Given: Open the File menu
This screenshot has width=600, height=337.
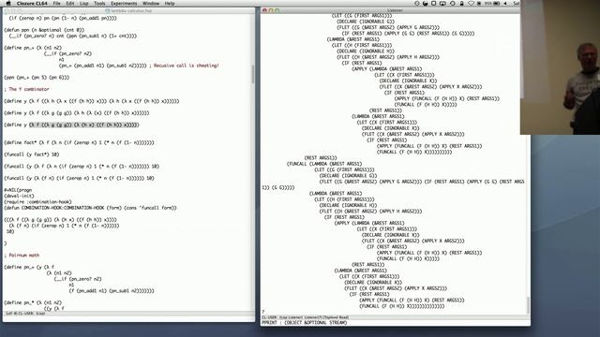Looking at the screenshot, I should click(x=56, y=3).
